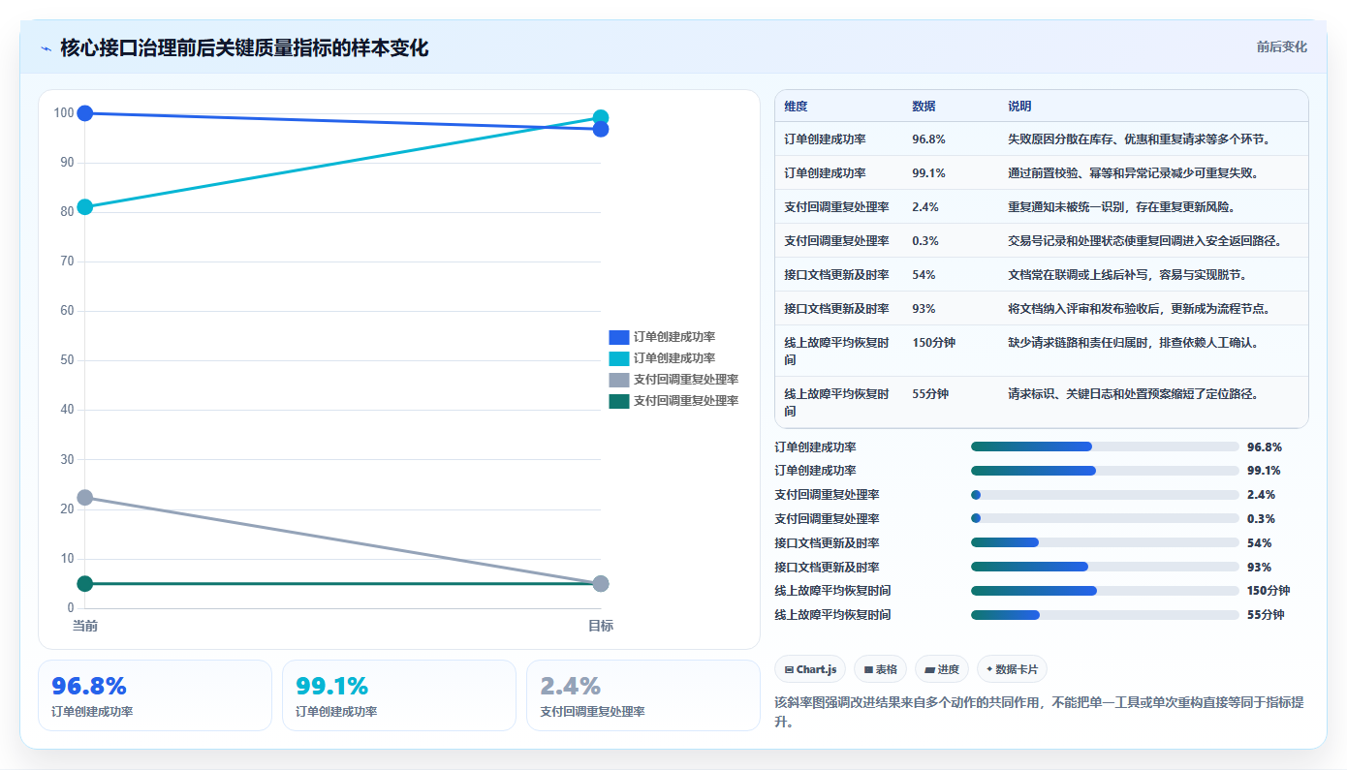
Task: Click the description starting 重复通知未被统一识别
Action: [1121, 207]
